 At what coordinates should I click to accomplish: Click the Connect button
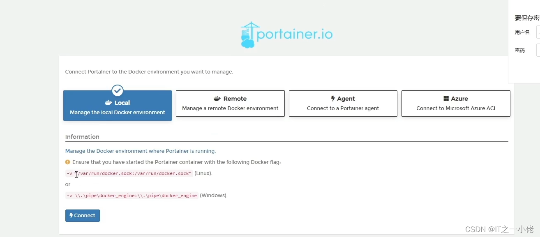coord(83,216)
